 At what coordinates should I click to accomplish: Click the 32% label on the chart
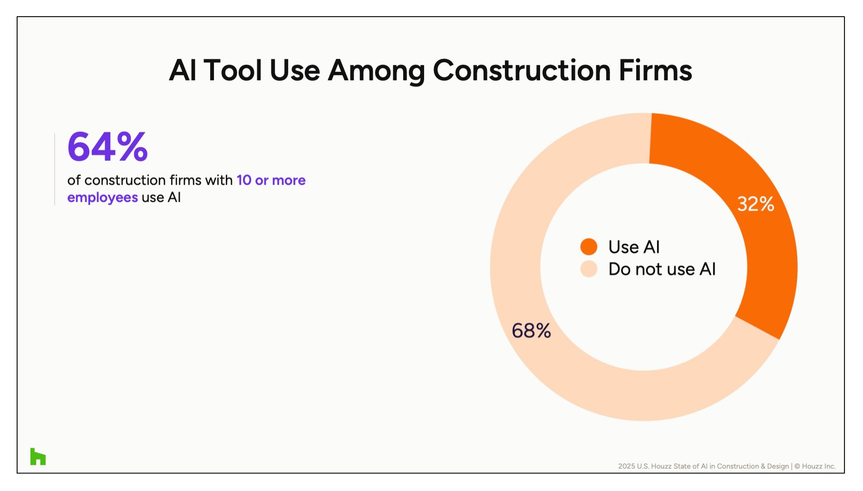click(x=756, y=204)
